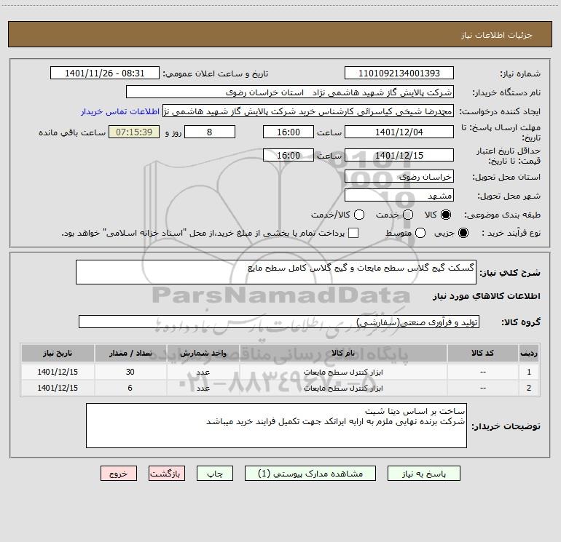Click the ردیف column header

(x=529, y=353)
